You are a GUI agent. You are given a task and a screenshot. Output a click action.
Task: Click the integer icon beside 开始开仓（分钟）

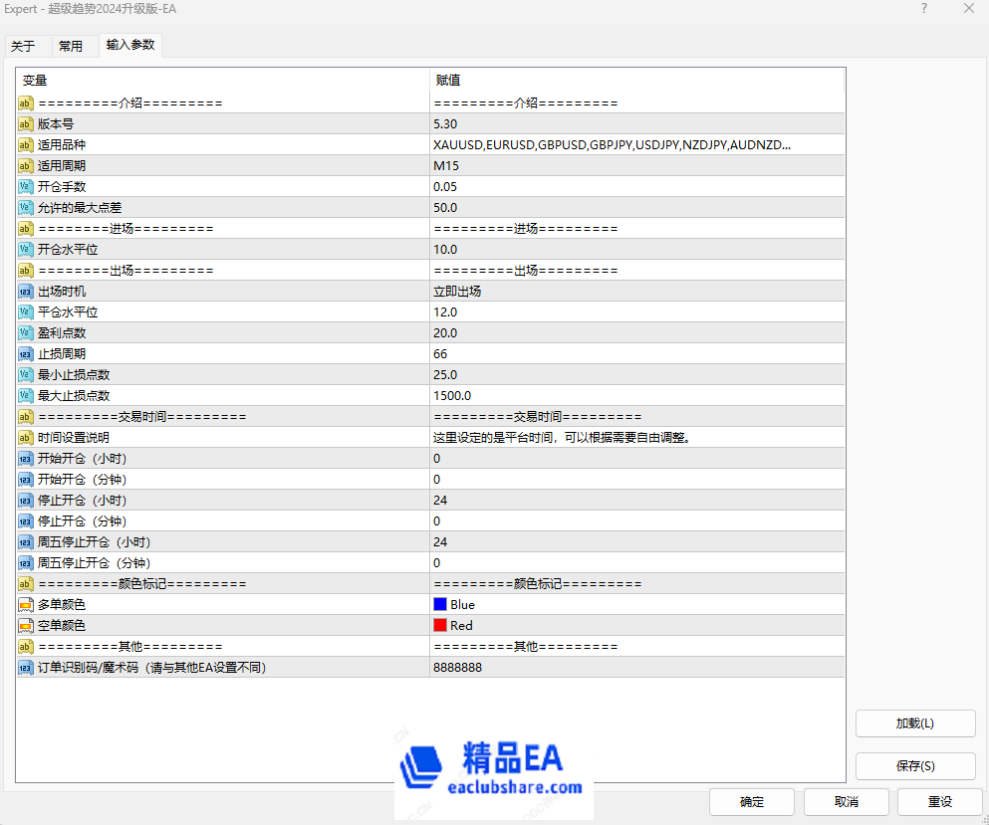click(25, 479)
